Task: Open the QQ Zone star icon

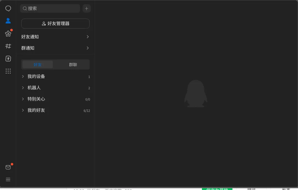Action: [x=8, y=33]
